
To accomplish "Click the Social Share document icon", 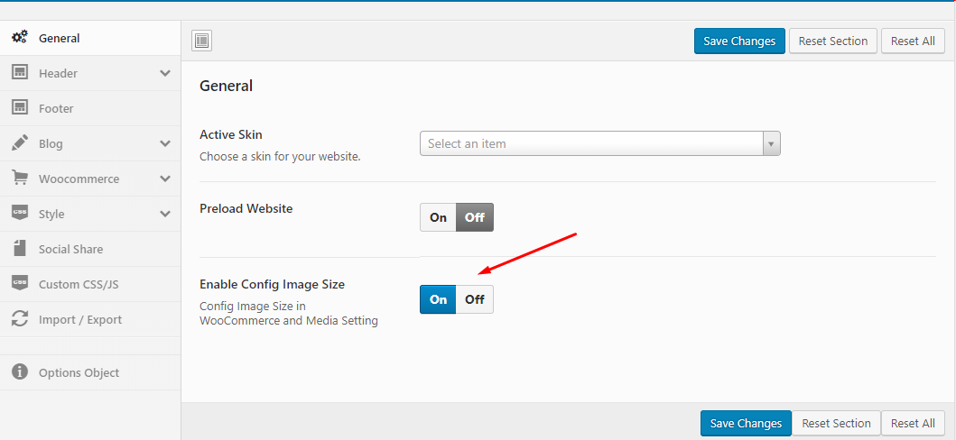I will tap(19, 249).
